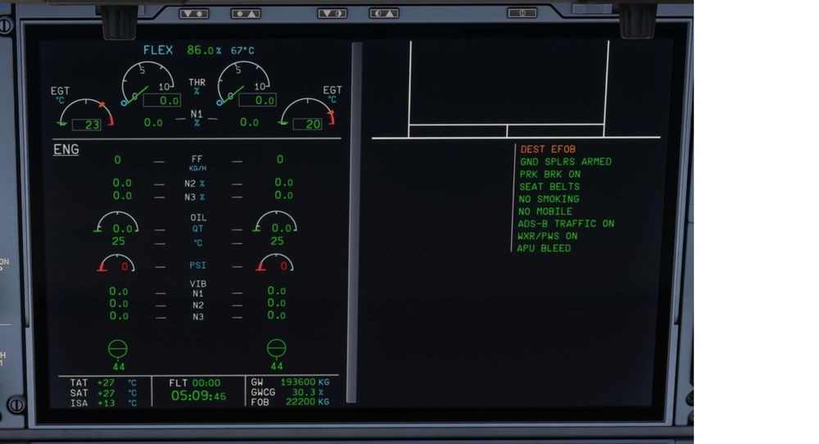
Task: Click the VIB label
Action: pos(198,283)
